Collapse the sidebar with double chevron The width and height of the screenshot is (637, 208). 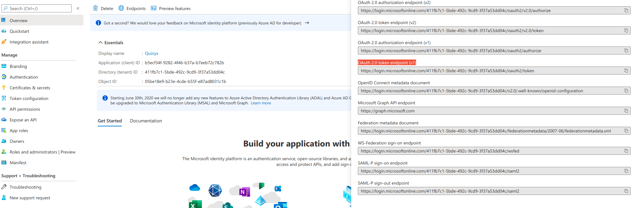tap(78, 8)
